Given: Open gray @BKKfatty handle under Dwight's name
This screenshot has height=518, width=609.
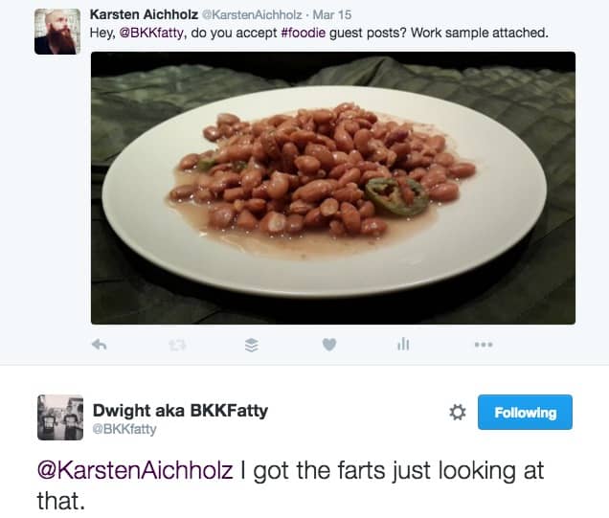Looking at the screenshot, I should (x=124, y=429).
